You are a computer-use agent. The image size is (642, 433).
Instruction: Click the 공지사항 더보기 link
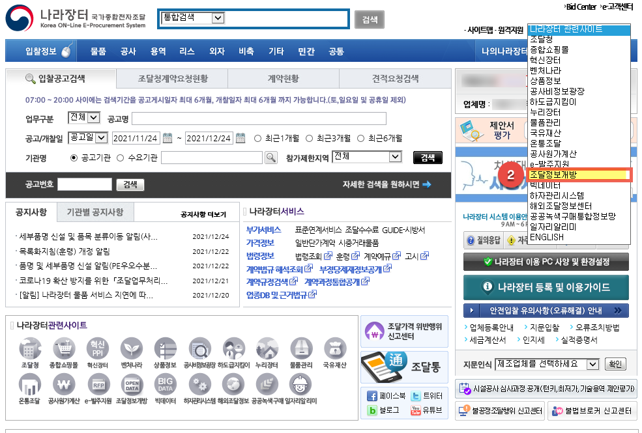[203, 214]
